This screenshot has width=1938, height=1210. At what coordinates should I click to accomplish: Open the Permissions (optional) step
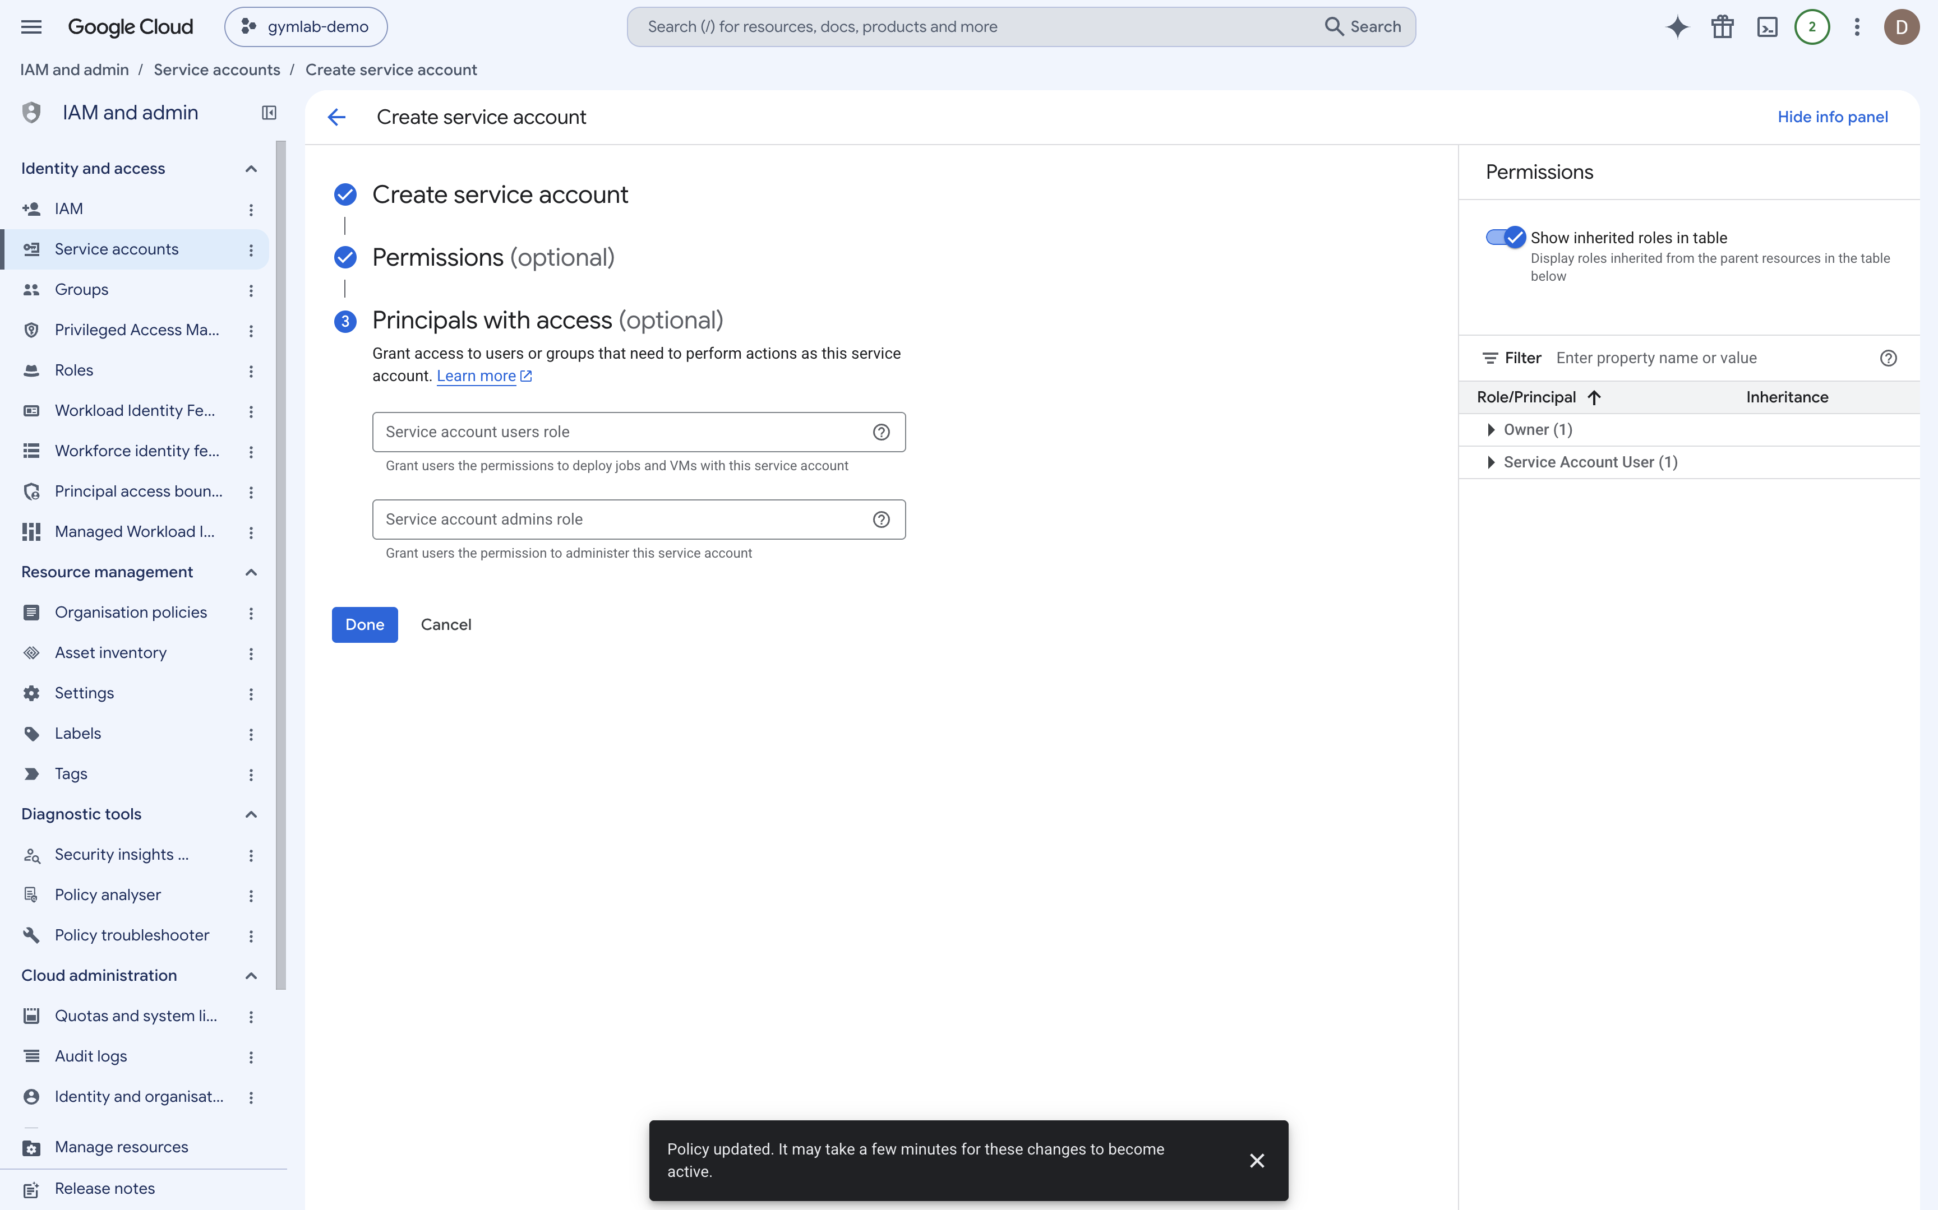click(x=493, y=258)
